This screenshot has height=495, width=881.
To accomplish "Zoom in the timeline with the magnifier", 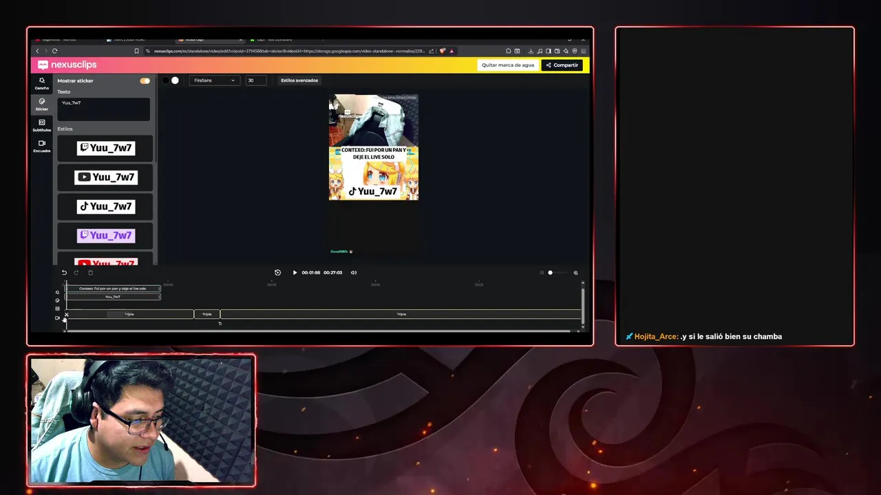I will (575, 273).
